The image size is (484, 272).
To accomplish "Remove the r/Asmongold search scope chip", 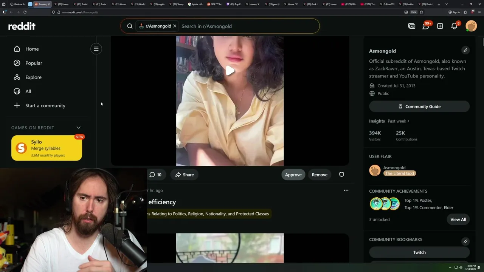I will pyautogui.click(x=175, y=26).
